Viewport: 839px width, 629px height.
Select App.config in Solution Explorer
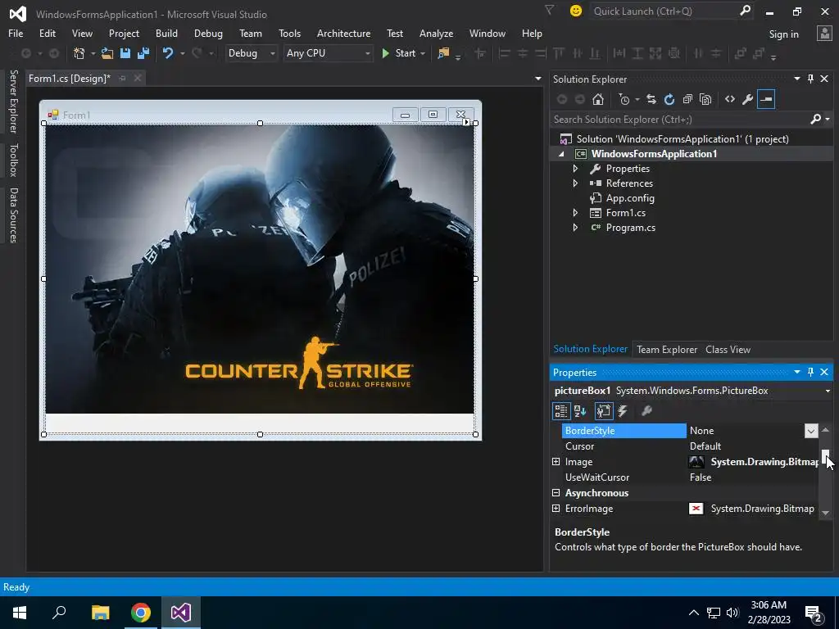(630, 198)
